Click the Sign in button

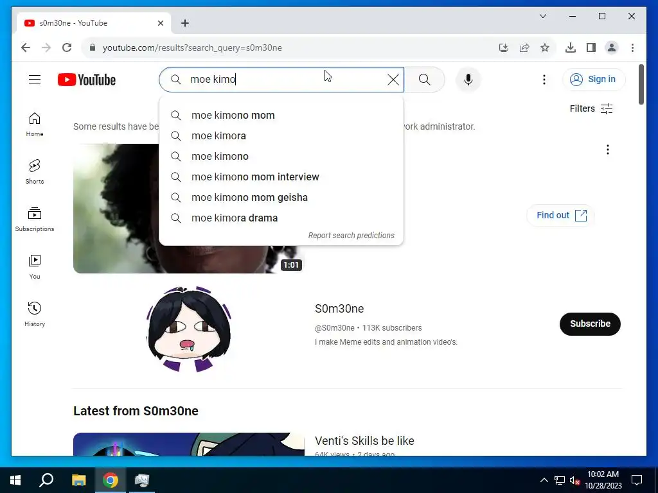(x=593, y=79)
